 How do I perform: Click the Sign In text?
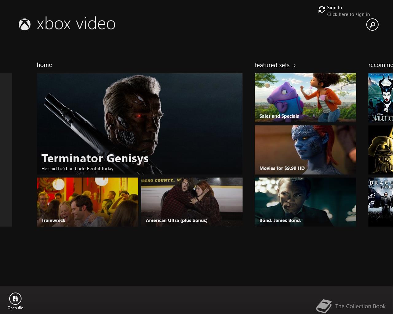(x=334, y=8)
